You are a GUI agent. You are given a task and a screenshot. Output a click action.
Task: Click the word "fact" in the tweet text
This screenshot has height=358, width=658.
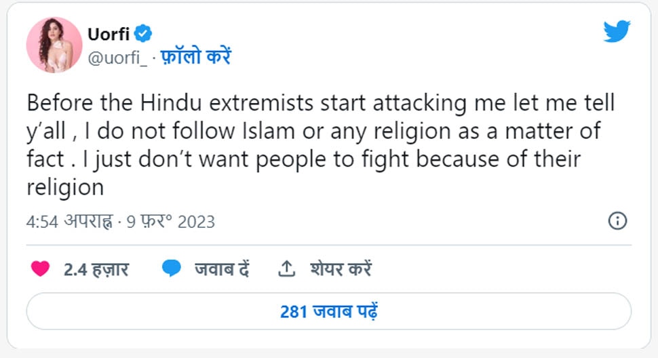pos(45,159)
